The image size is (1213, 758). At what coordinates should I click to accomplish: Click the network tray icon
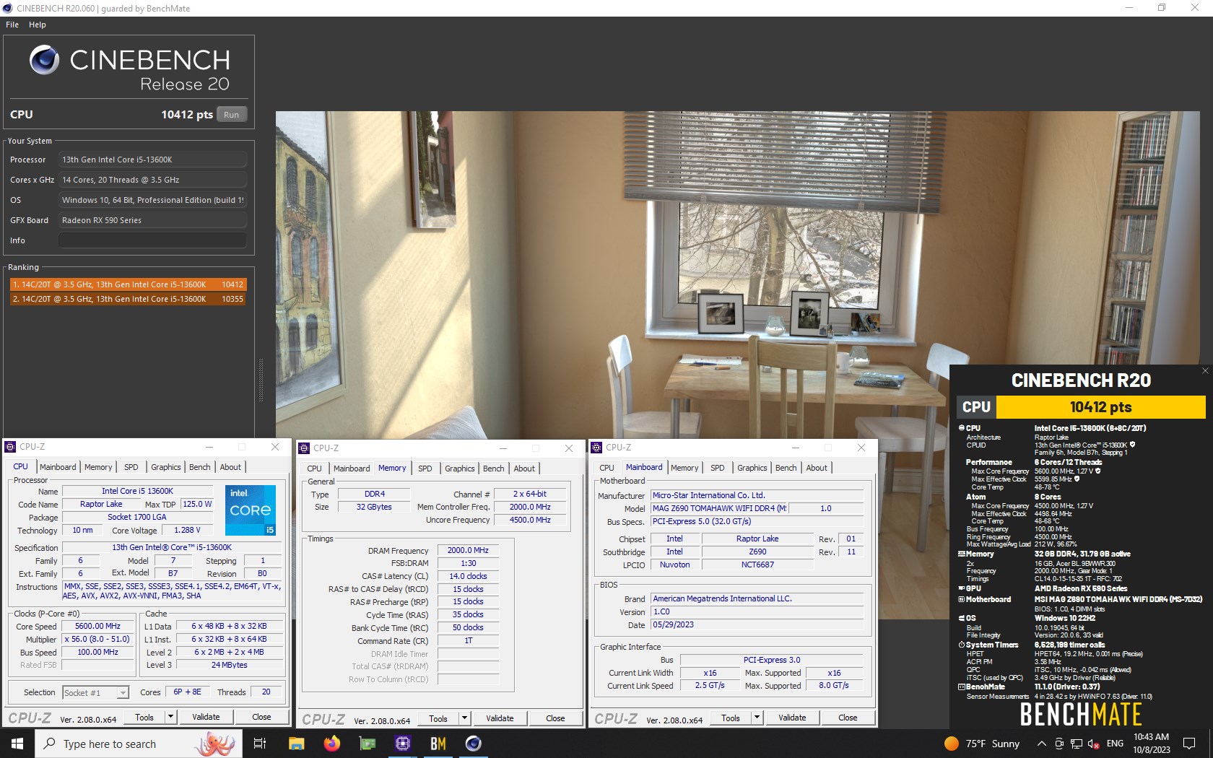(x=1077, y=744)
